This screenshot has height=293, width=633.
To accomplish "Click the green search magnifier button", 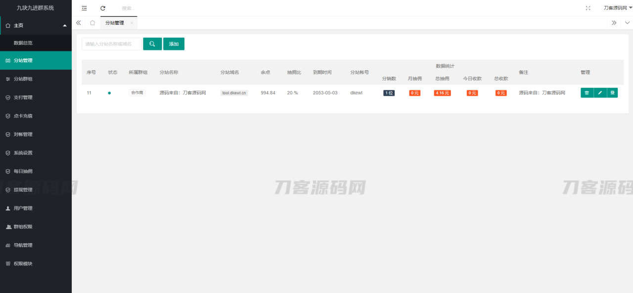I will pyautogui.click(x=152, y=44).
